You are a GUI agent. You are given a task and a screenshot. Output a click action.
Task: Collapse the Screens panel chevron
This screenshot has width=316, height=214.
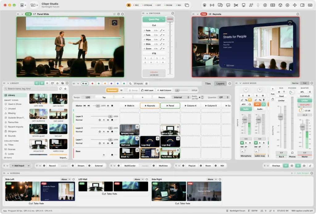(x=8, y=173)
